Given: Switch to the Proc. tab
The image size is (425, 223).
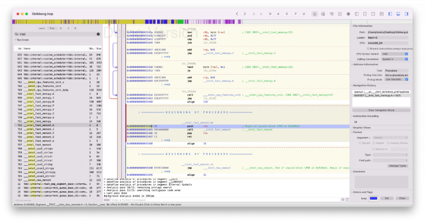Looking at the screenshot, I should [x=52, y=28].
